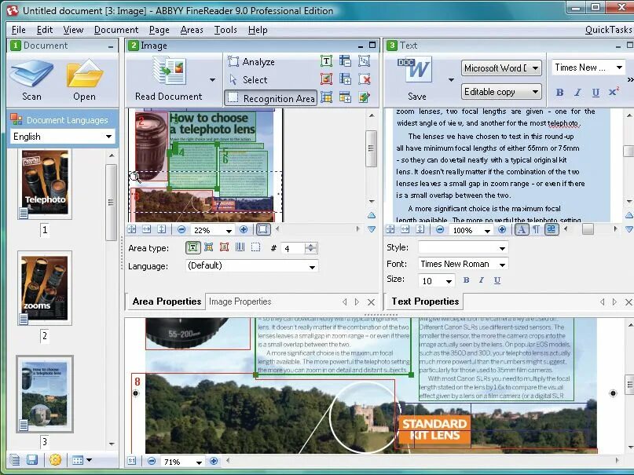Viewport: 634px width, 475px height.
Task: Apply superscript with the x² icon
Action: coord(614,92)
